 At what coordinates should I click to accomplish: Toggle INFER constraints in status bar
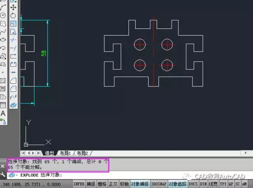(x=79, y=184)
